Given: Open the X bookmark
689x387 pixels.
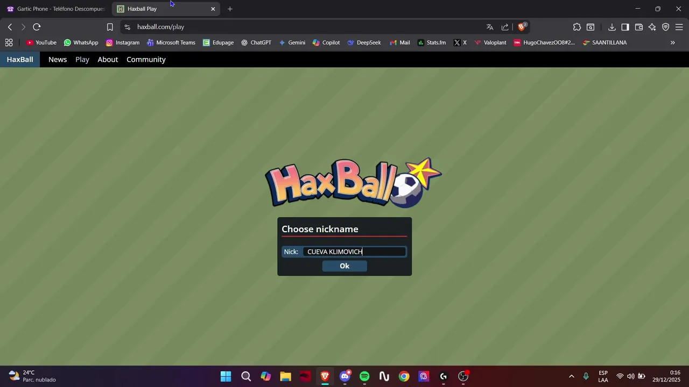Looking at the screenshot, I should tap(460, 42).
